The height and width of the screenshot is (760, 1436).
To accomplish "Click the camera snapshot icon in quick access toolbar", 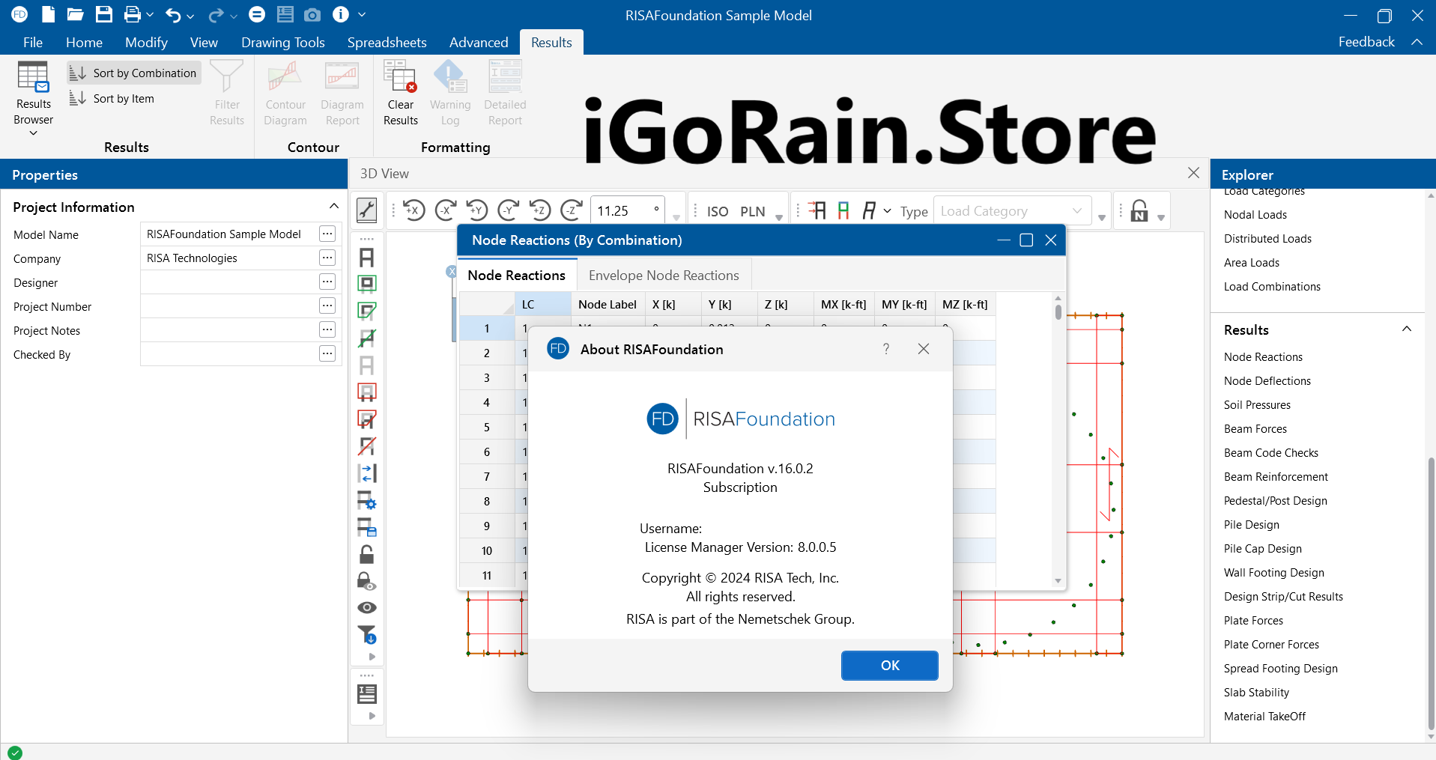I will [x=312, y=13].
